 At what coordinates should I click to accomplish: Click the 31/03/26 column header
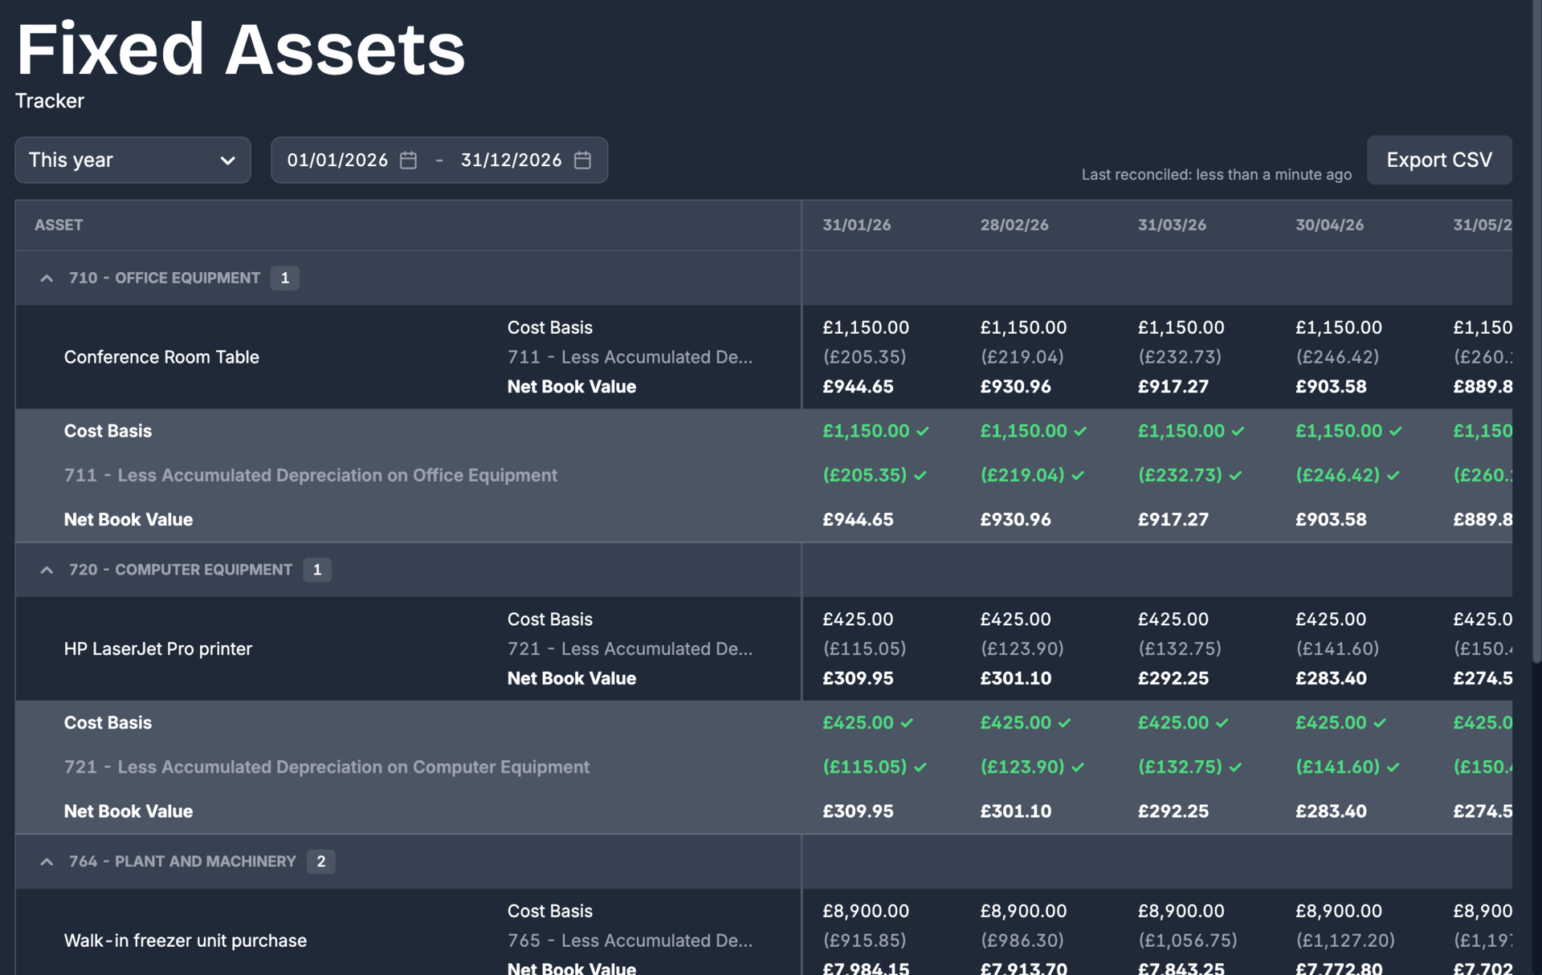[x=1172, y=225]
